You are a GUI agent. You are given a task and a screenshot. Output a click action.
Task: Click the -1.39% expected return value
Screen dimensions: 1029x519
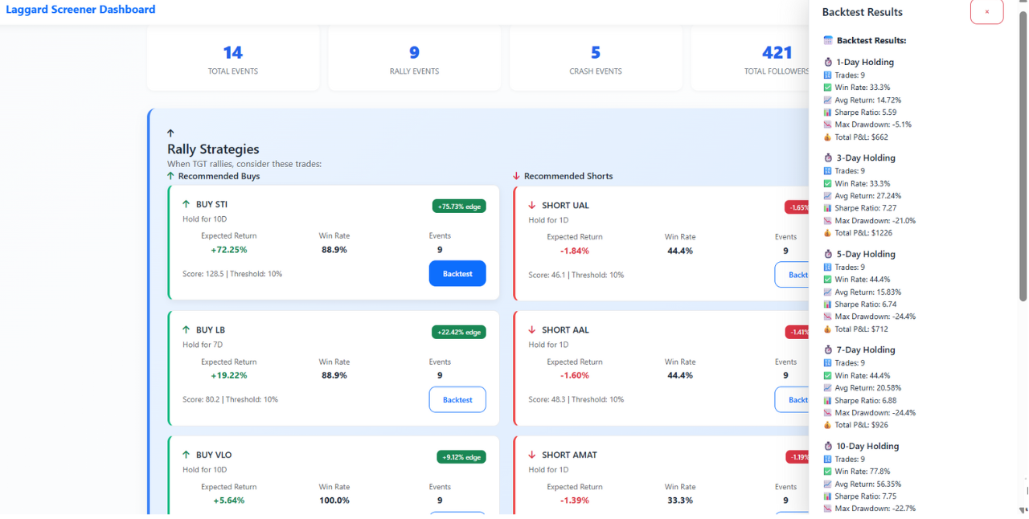click(x=575, y=501)
